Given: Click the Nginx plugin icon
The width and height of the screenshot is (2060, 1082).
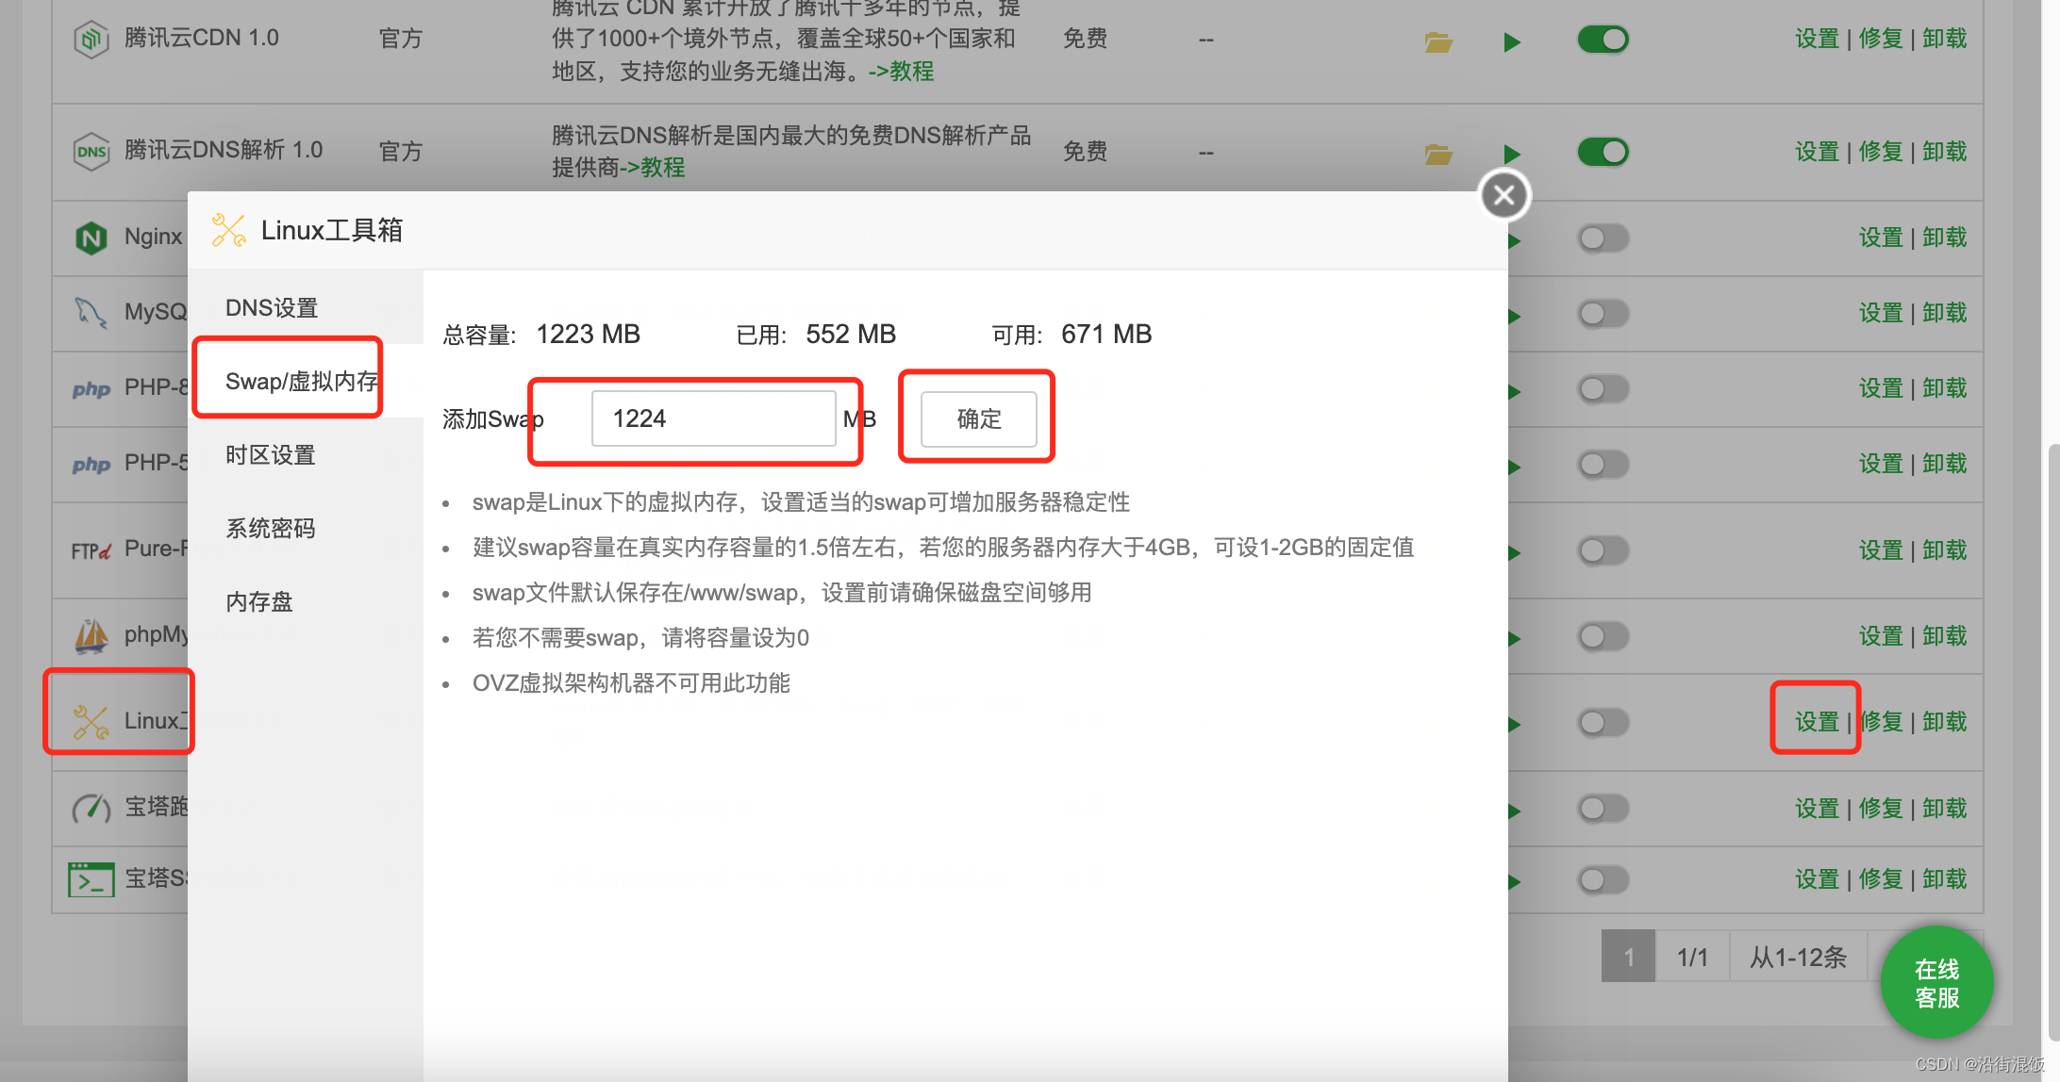Looking at the screenshot, I should pyautogui.click(x=91, y=237).
